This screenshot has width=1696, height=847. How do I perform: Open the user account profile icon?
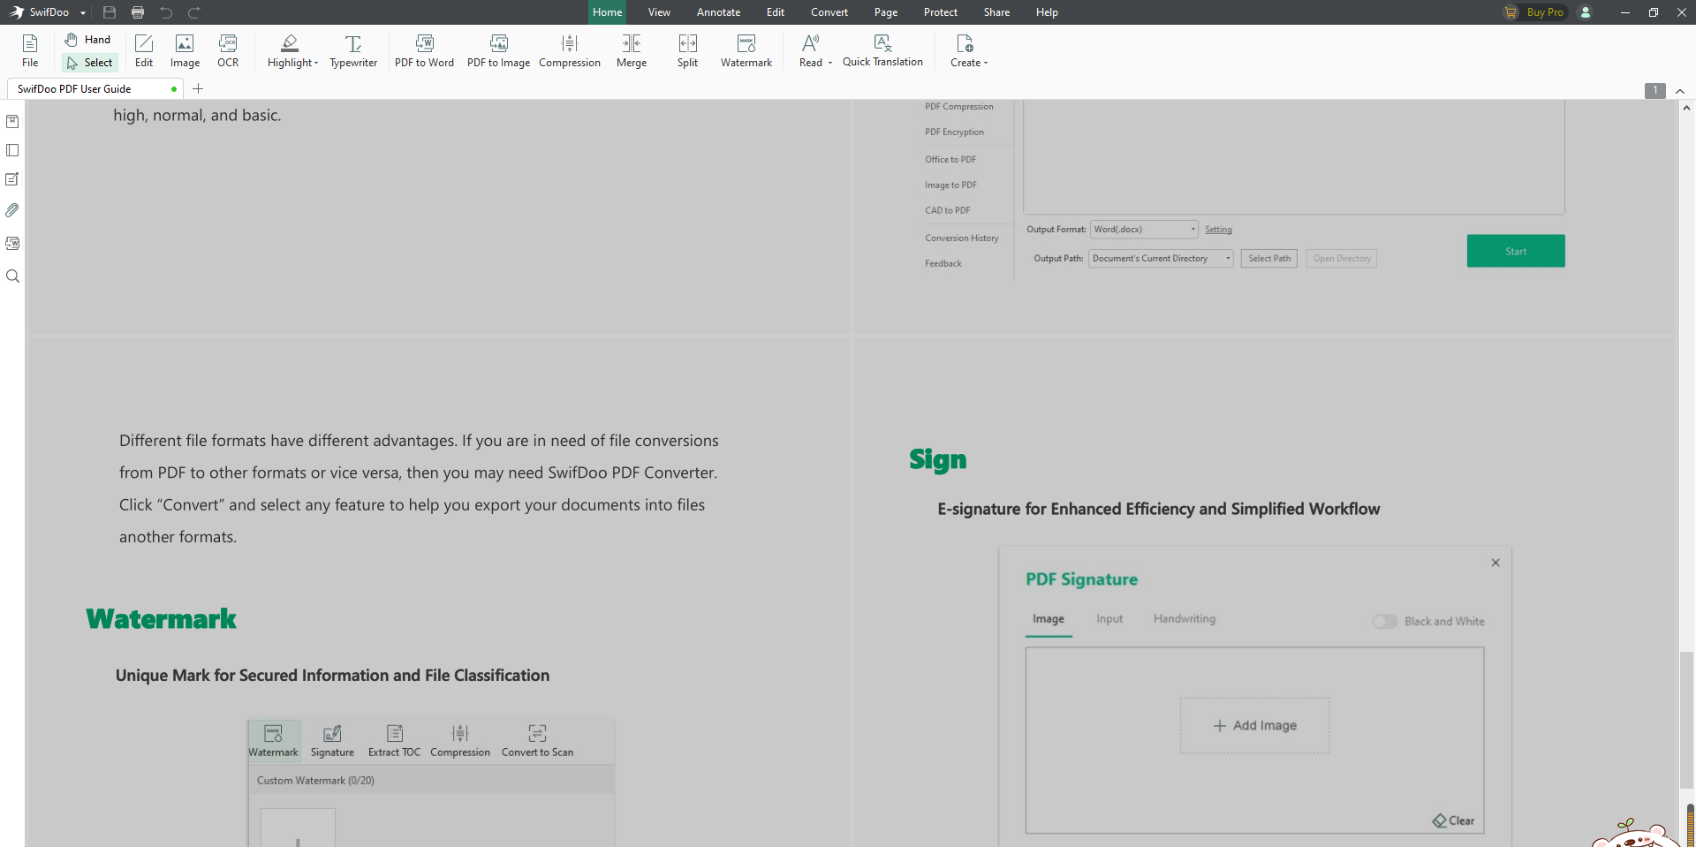pyautogui.click(x=1586, y=12)
